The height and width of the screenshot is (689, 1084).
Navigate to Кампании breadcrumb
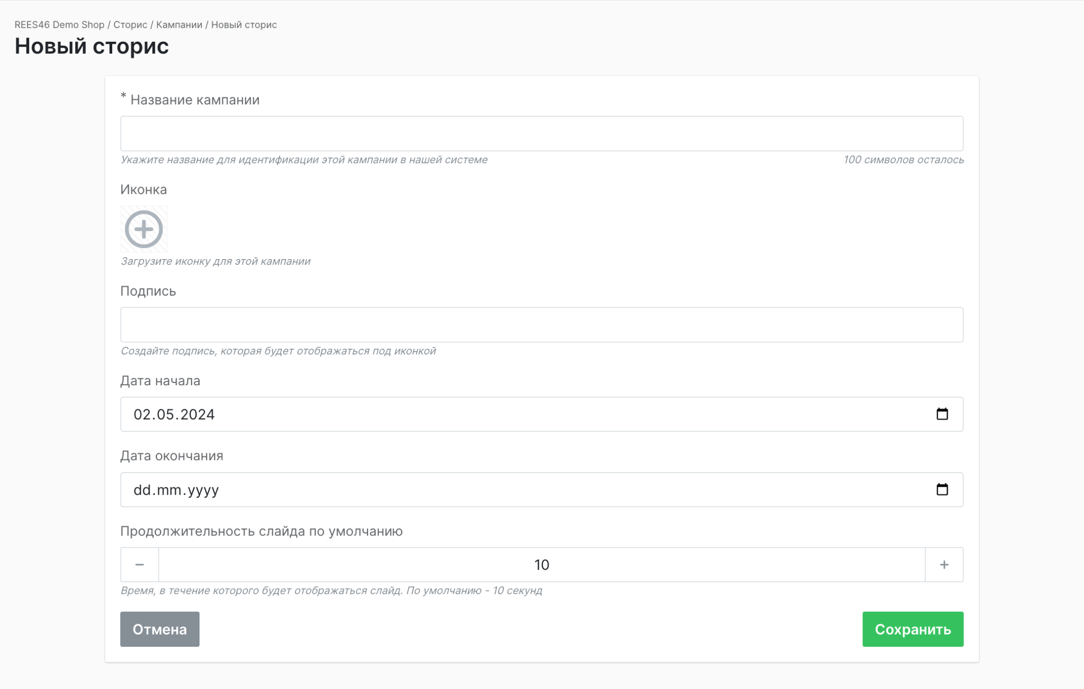[x=179, y=24]
